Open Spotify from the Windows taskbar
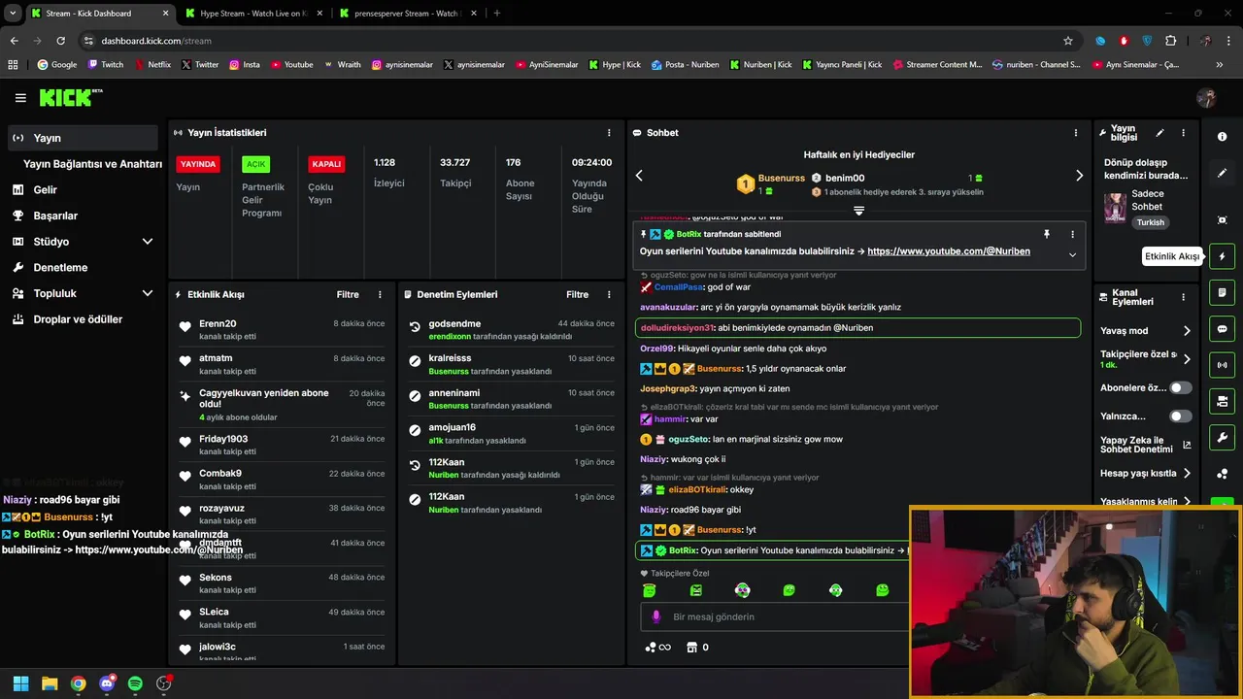This screenshot has height=699, width=1243. tap(135, 683)
